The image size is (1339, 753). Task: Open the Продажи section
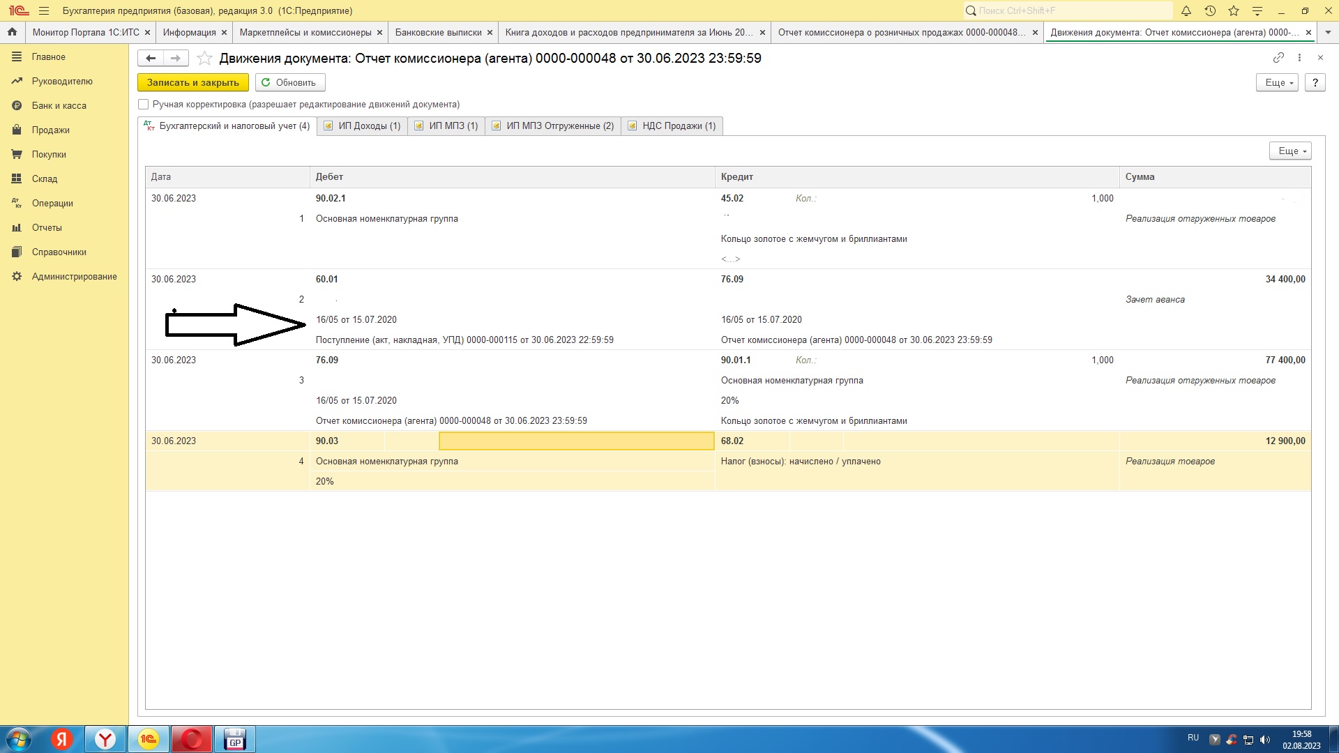[50, 130]
